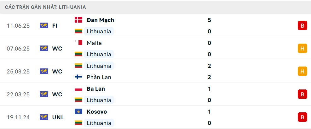Click the Đan Mạch score of 5
Screen dimensions: 311x129
coord(210,20)
